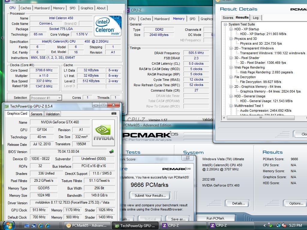The width and height of the screenshot is (307, 230).
Task: Click Validate button in CPU-Z
Action: point(206,119)
